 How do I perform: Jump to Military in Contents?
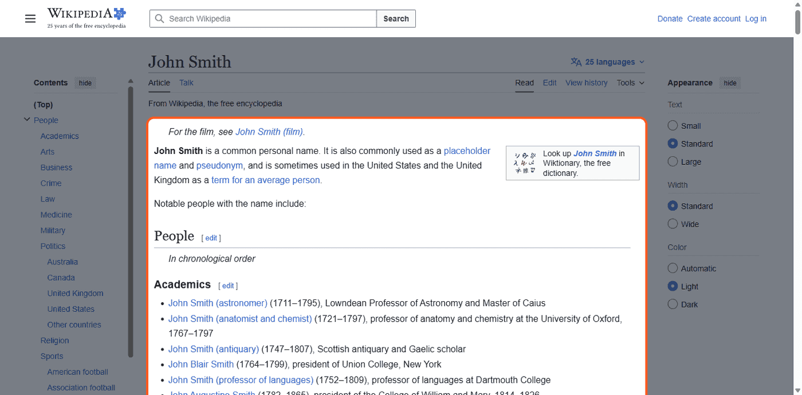53,231
